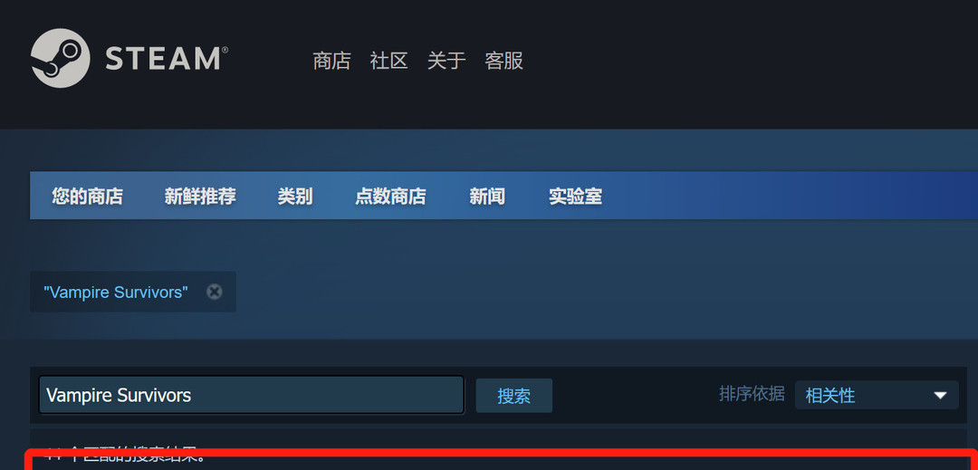
Task: Expand the 类别 categories tab
Action: tap(295, 197)
